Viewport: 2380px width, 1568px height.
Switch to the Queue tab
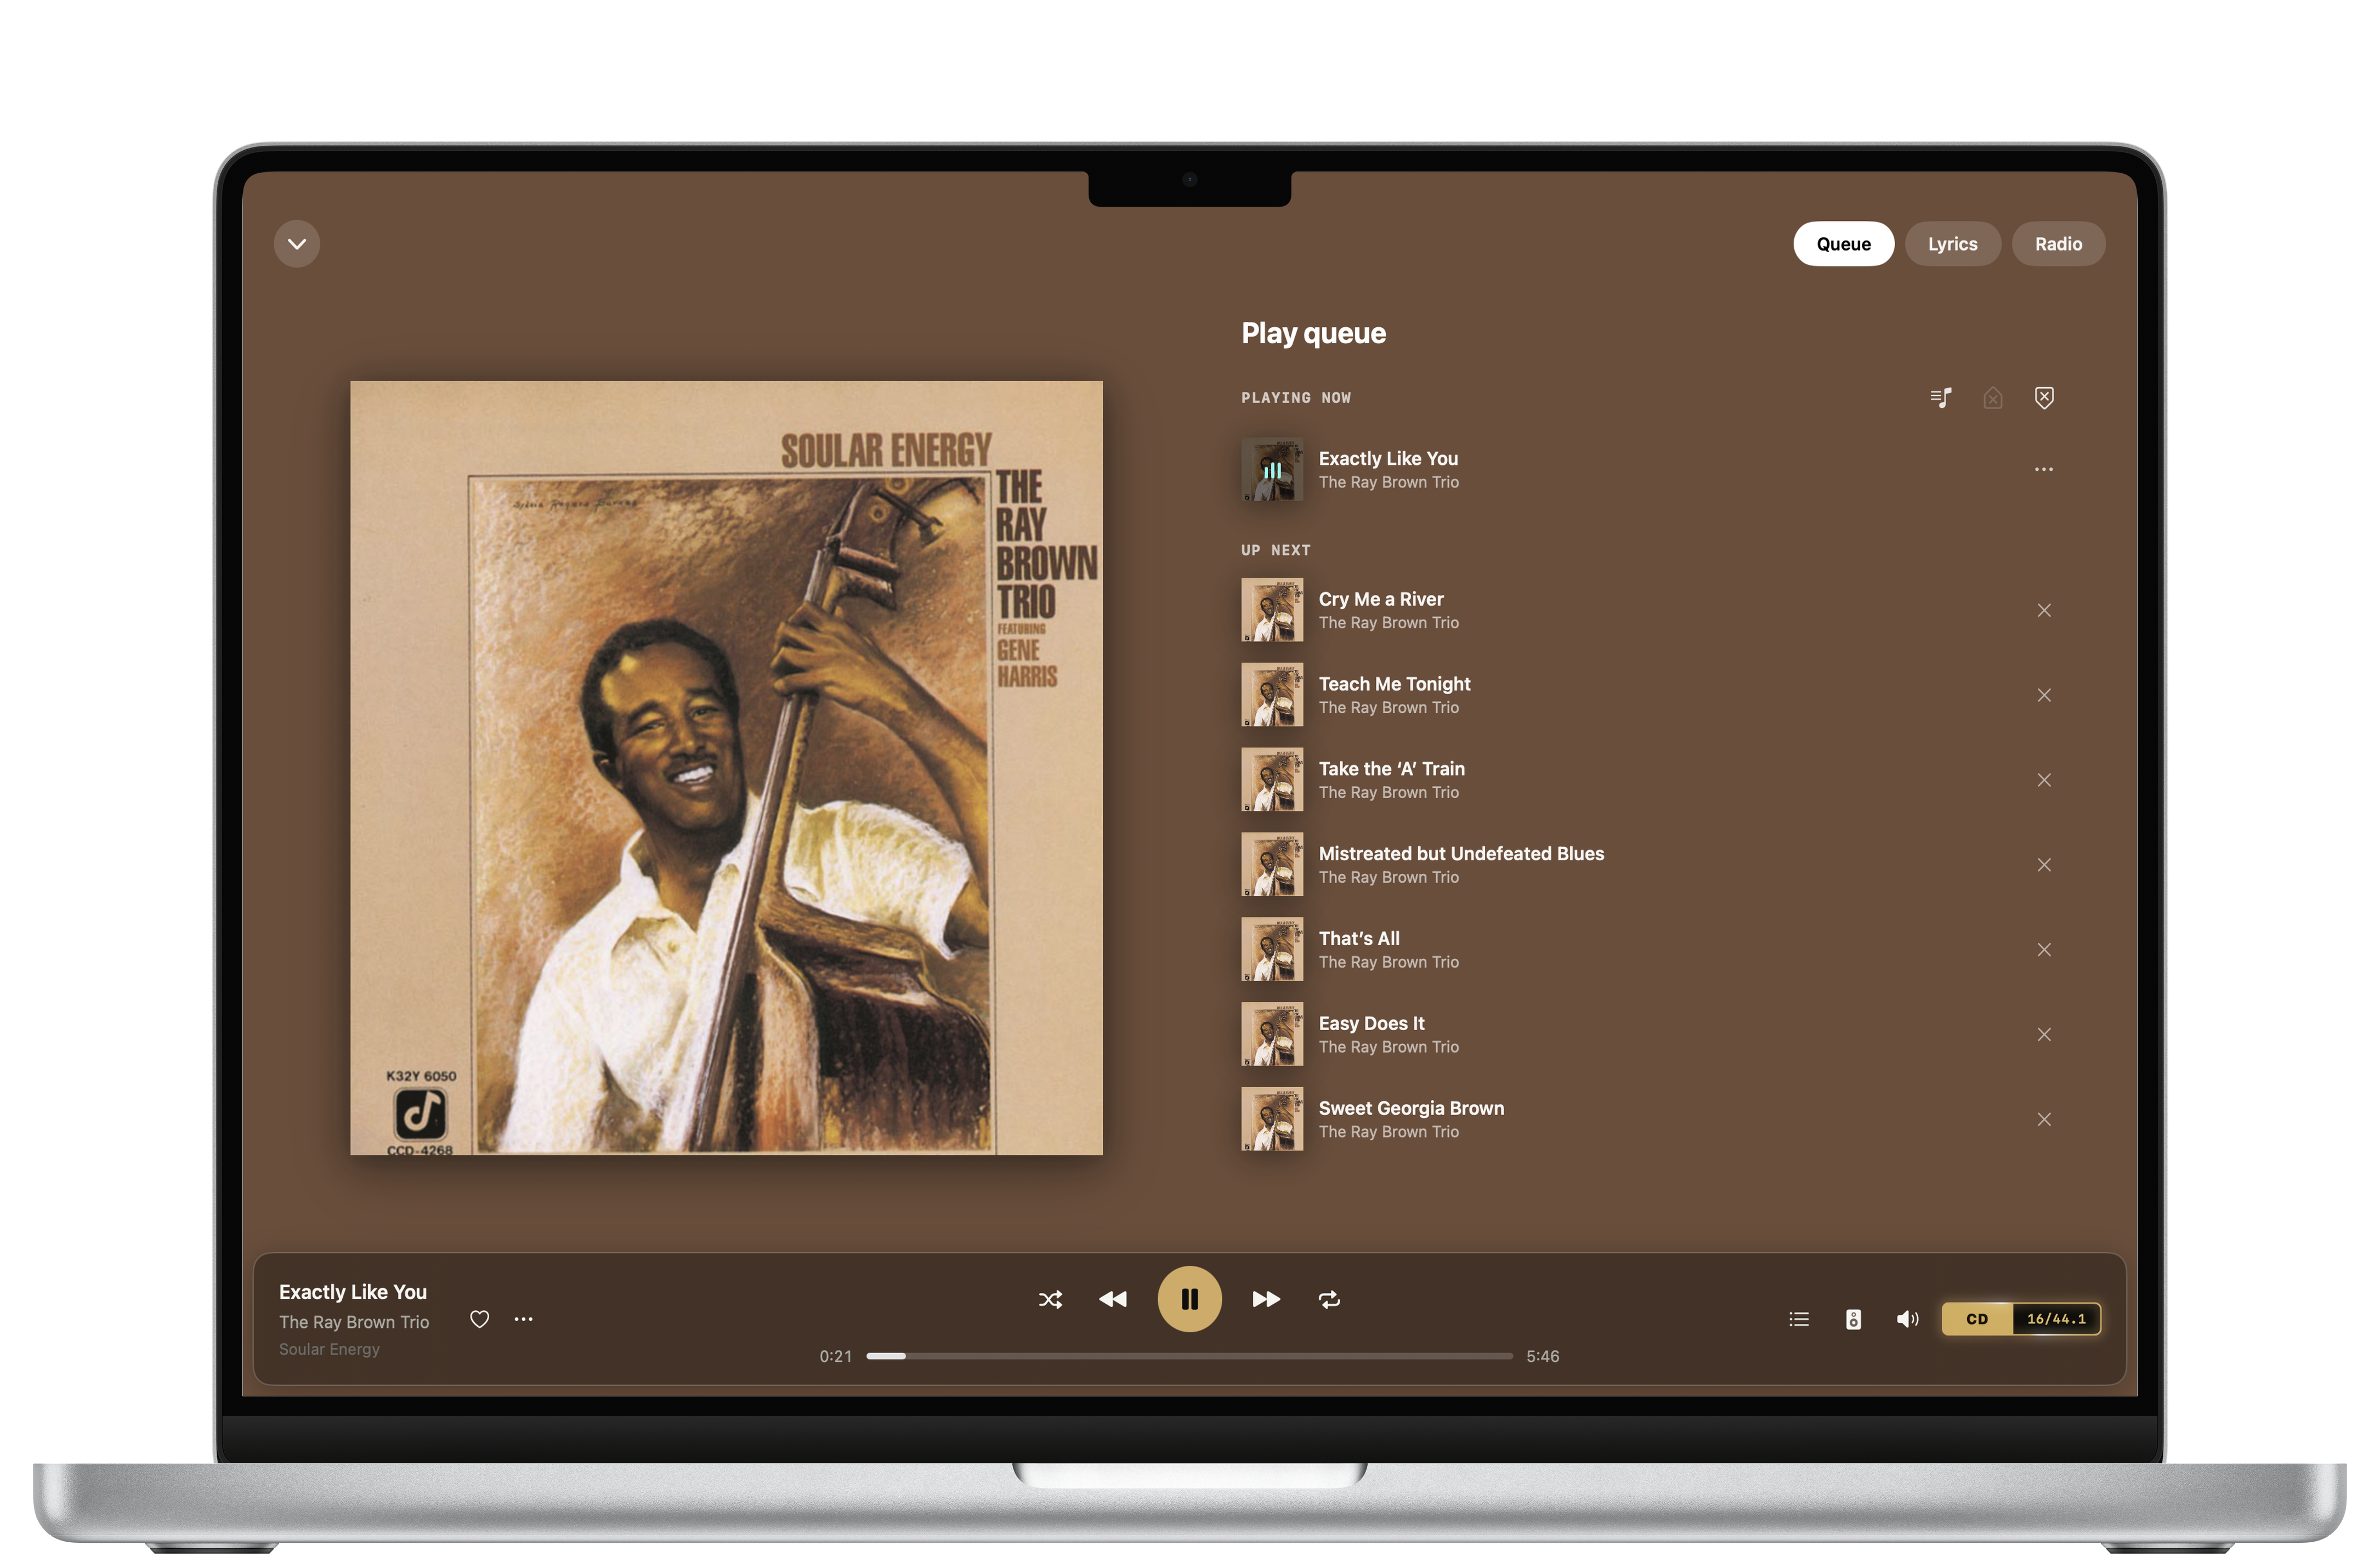pos(1843,244)
